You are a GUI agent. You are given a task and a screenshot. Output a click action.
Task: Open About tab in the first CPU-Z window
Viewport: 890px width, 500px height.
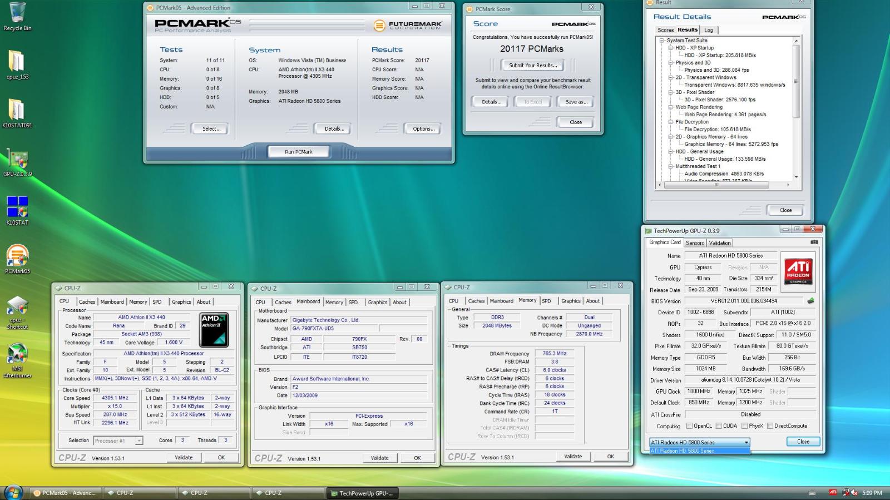tap(204, 302)
